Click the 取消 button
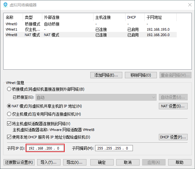This screenshot has width=195, height=169. (128, 162)
